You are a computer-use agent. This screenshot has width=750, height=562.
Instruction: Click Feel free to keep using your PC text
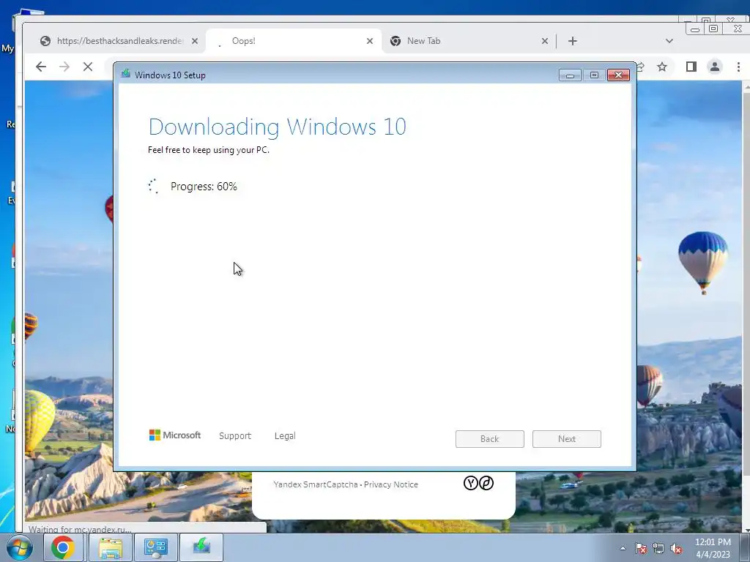click(x=209, y=150)
